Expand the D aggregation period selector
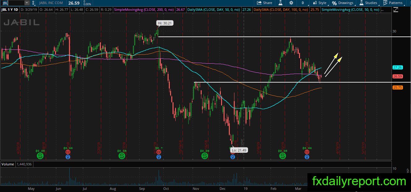The width and height of the screenshot is (411, 192). (303, 3)
